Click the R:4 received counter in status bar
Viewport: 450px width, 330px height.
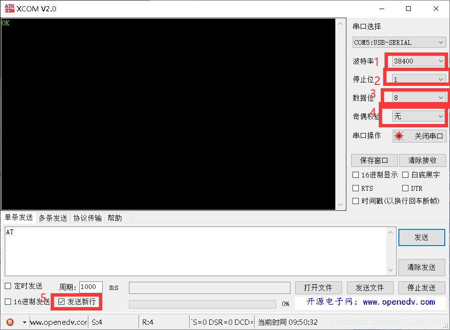click(148, 322)
